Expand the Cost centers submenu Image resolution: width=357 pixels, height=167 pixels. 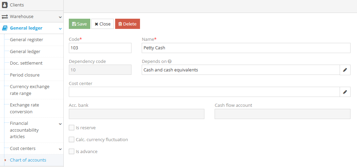point(60,149)
